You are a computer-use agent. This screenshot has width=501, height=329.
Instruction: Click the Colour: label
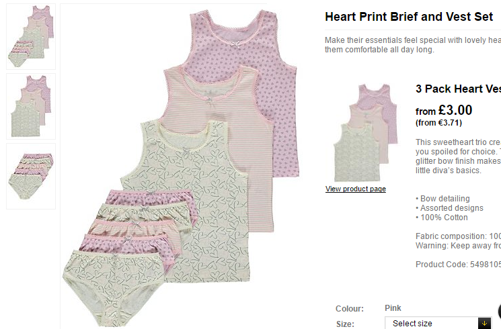tap(350, 309)
